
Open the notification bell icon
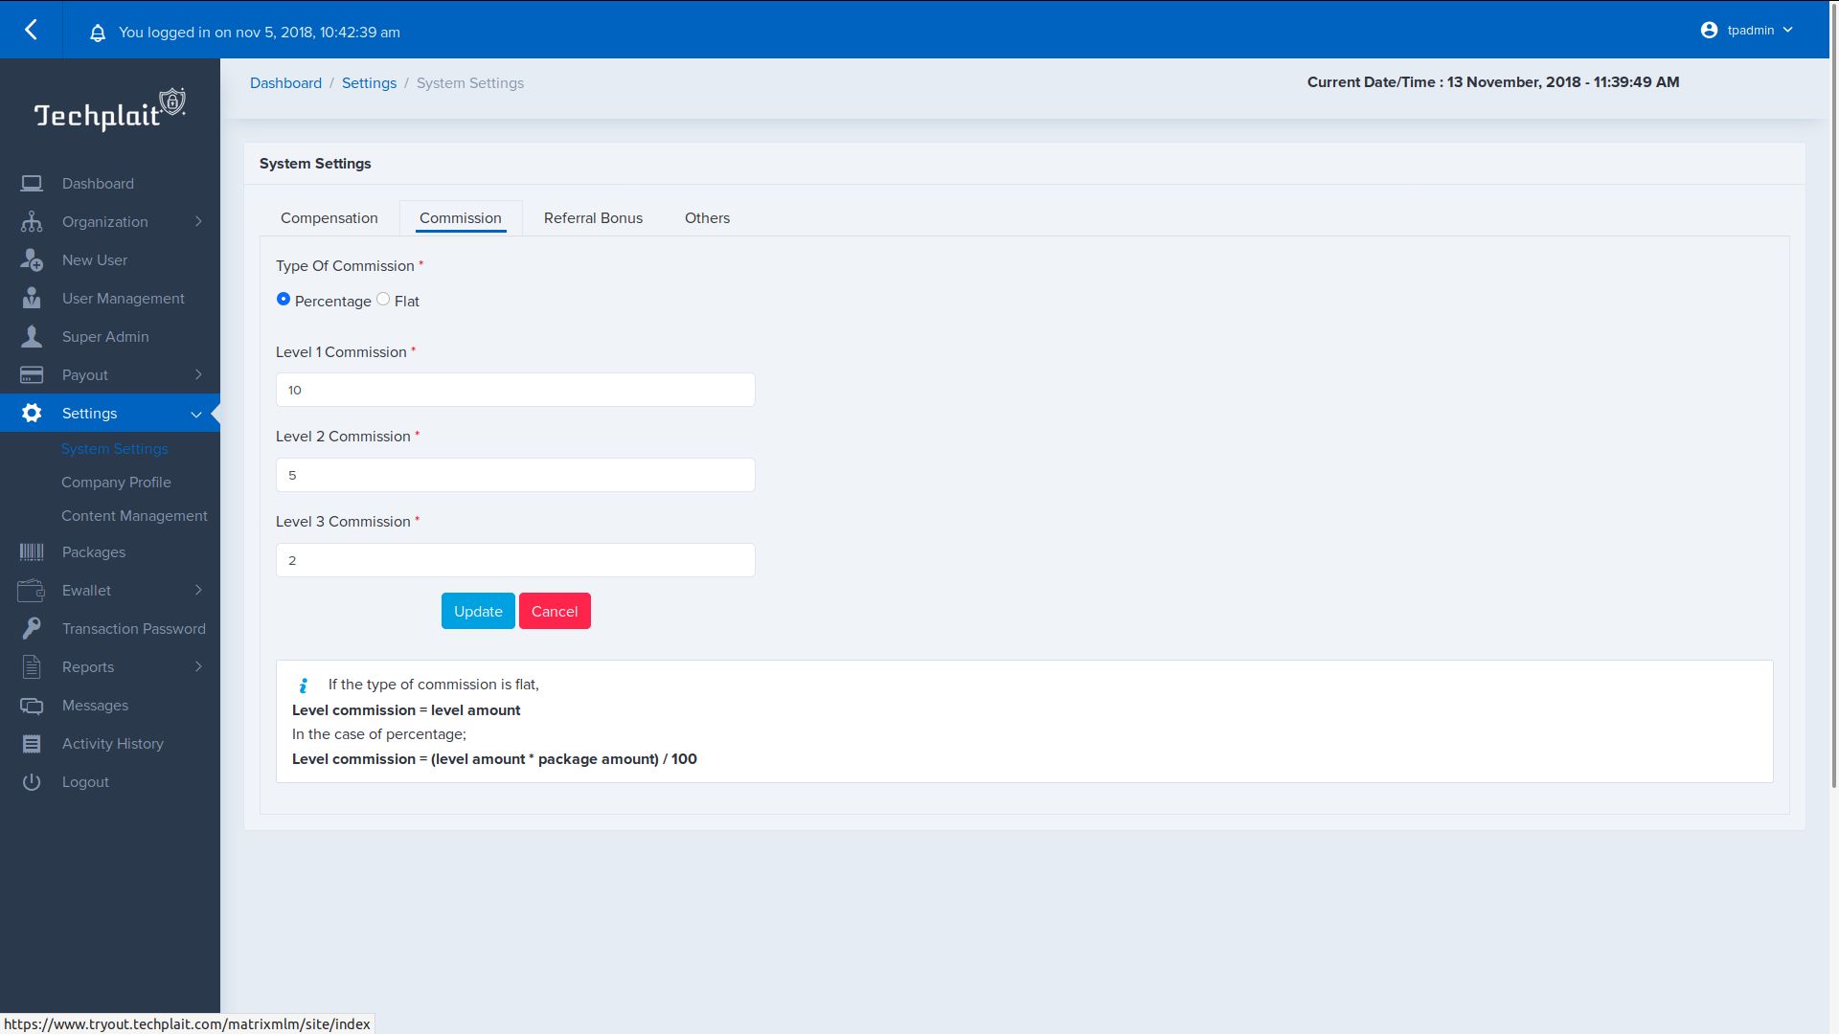[97, 33]
